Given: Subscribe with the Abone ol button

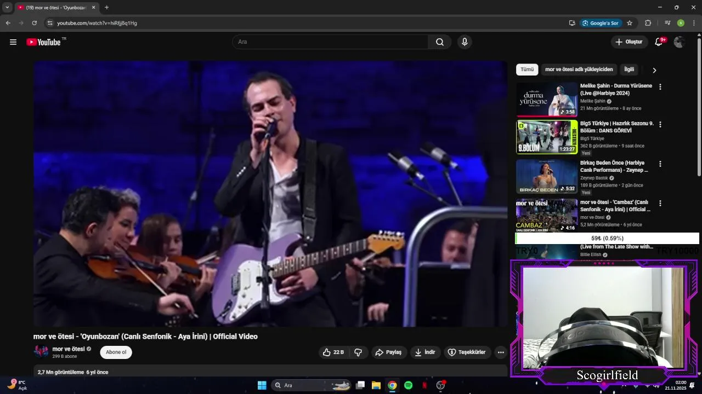Looking at the screenshot, I should [x=116, y=352].
